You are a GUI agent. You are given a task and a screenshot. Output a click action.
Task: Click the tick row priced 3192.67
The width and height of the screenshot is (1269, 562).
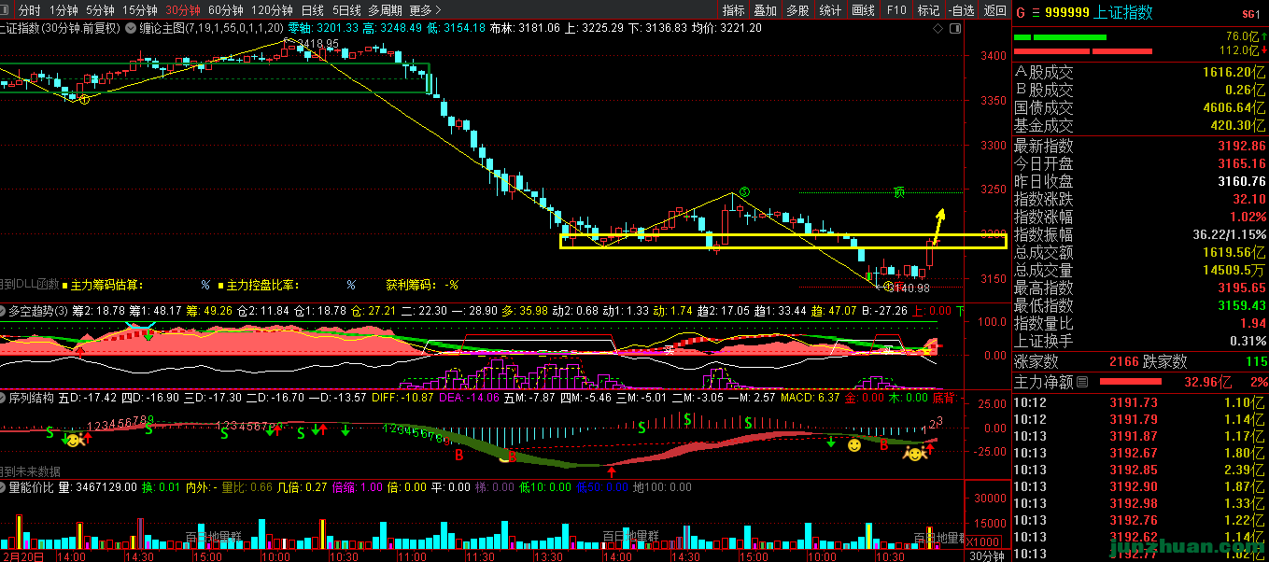click(x=1140, y=452)
